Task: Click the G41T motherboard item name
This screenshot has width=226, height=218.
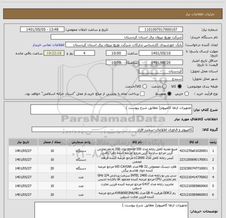Action: pyautogui.click(x=137, y=186)
